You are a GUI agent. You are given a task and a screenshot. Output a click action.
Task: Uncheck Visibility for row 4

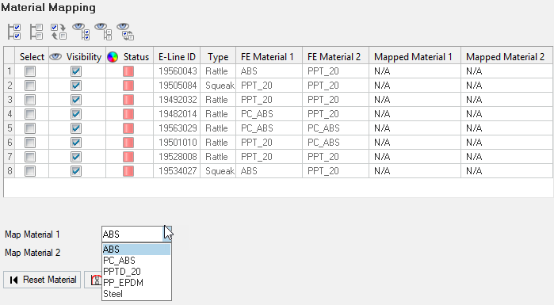(76, 114)
